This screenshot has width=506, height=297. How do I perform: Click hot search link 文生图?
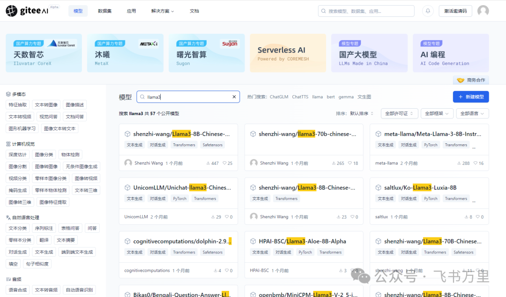coord(364,97)
